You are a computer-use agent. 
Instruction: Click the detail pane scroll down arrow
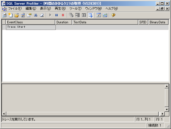click(167, 109)
